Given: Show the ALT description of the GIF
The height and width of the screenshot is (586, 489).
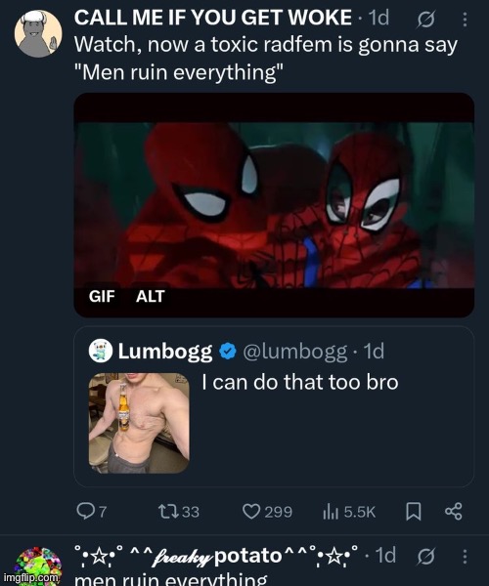Looking at the screenshot, I should point(150,296).
